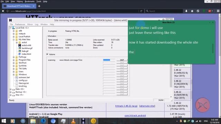Click ENG language indicator in tray

point(206,121)
